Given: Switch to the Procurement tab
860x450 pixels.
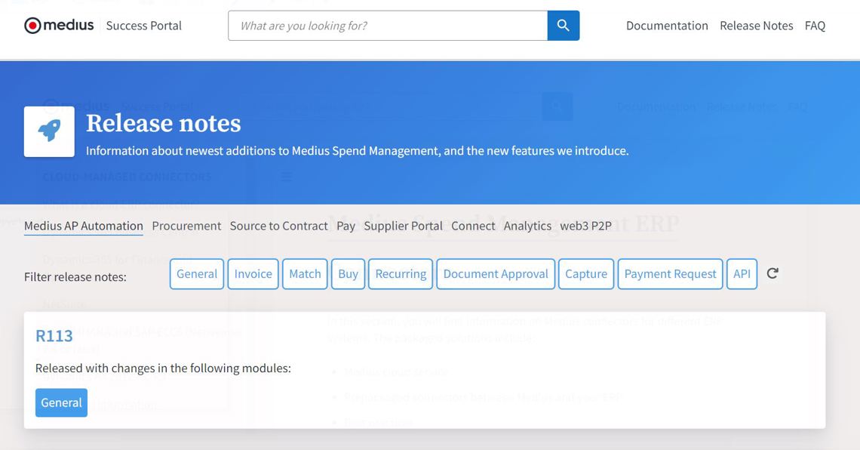Looking at the screenshot, I should coord(186,226).
